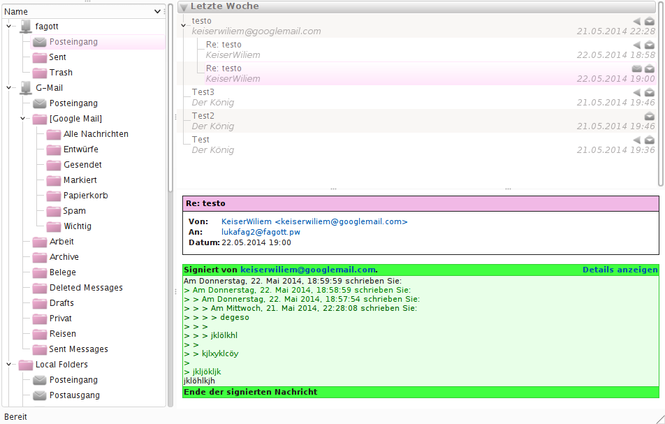Select the Alle Nachrichten folder
Screen dimensions: 665x424
click(96, 134)
